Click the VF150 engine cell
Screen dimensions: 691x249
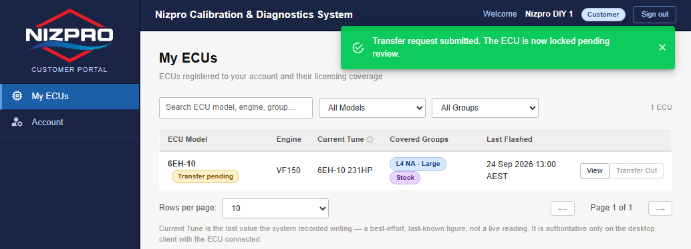[x=288, y=170]
